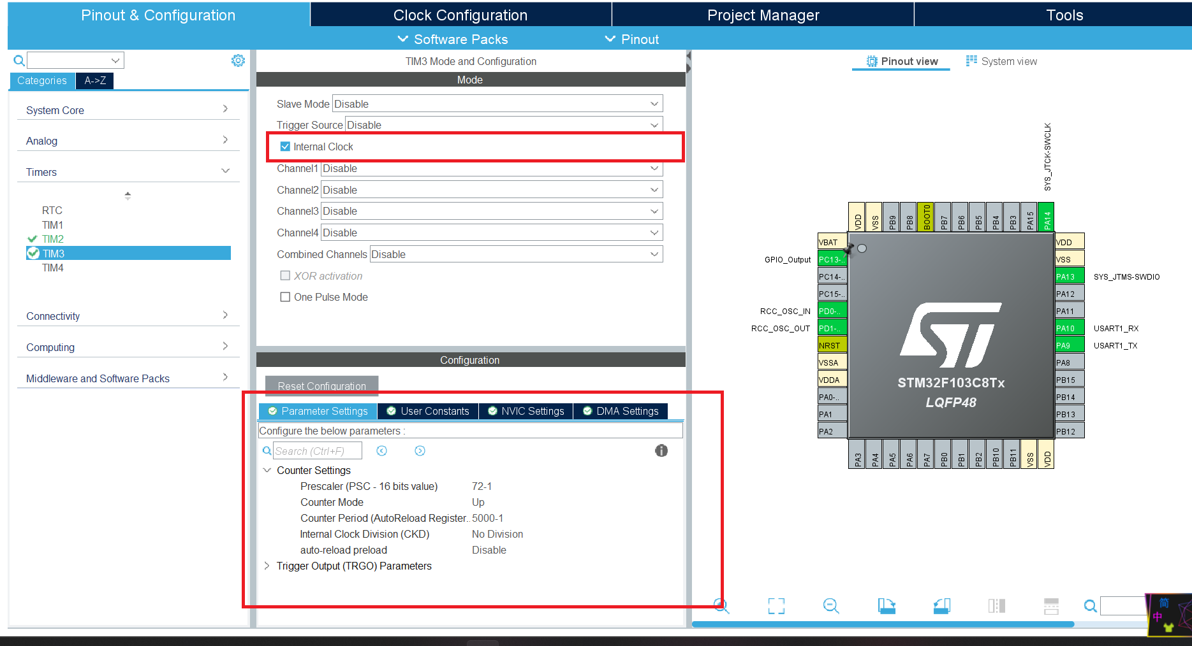Screen dimensions: 1192x646
Task: Click the PC13 GPIO output pin
Action: 832,259
